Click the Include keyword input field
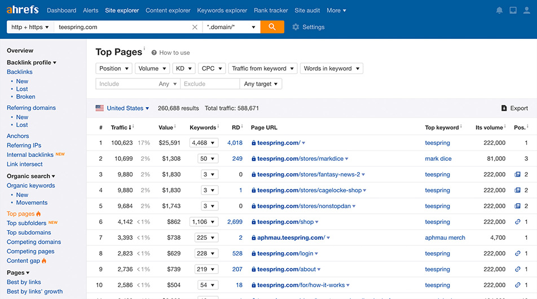 126,84
